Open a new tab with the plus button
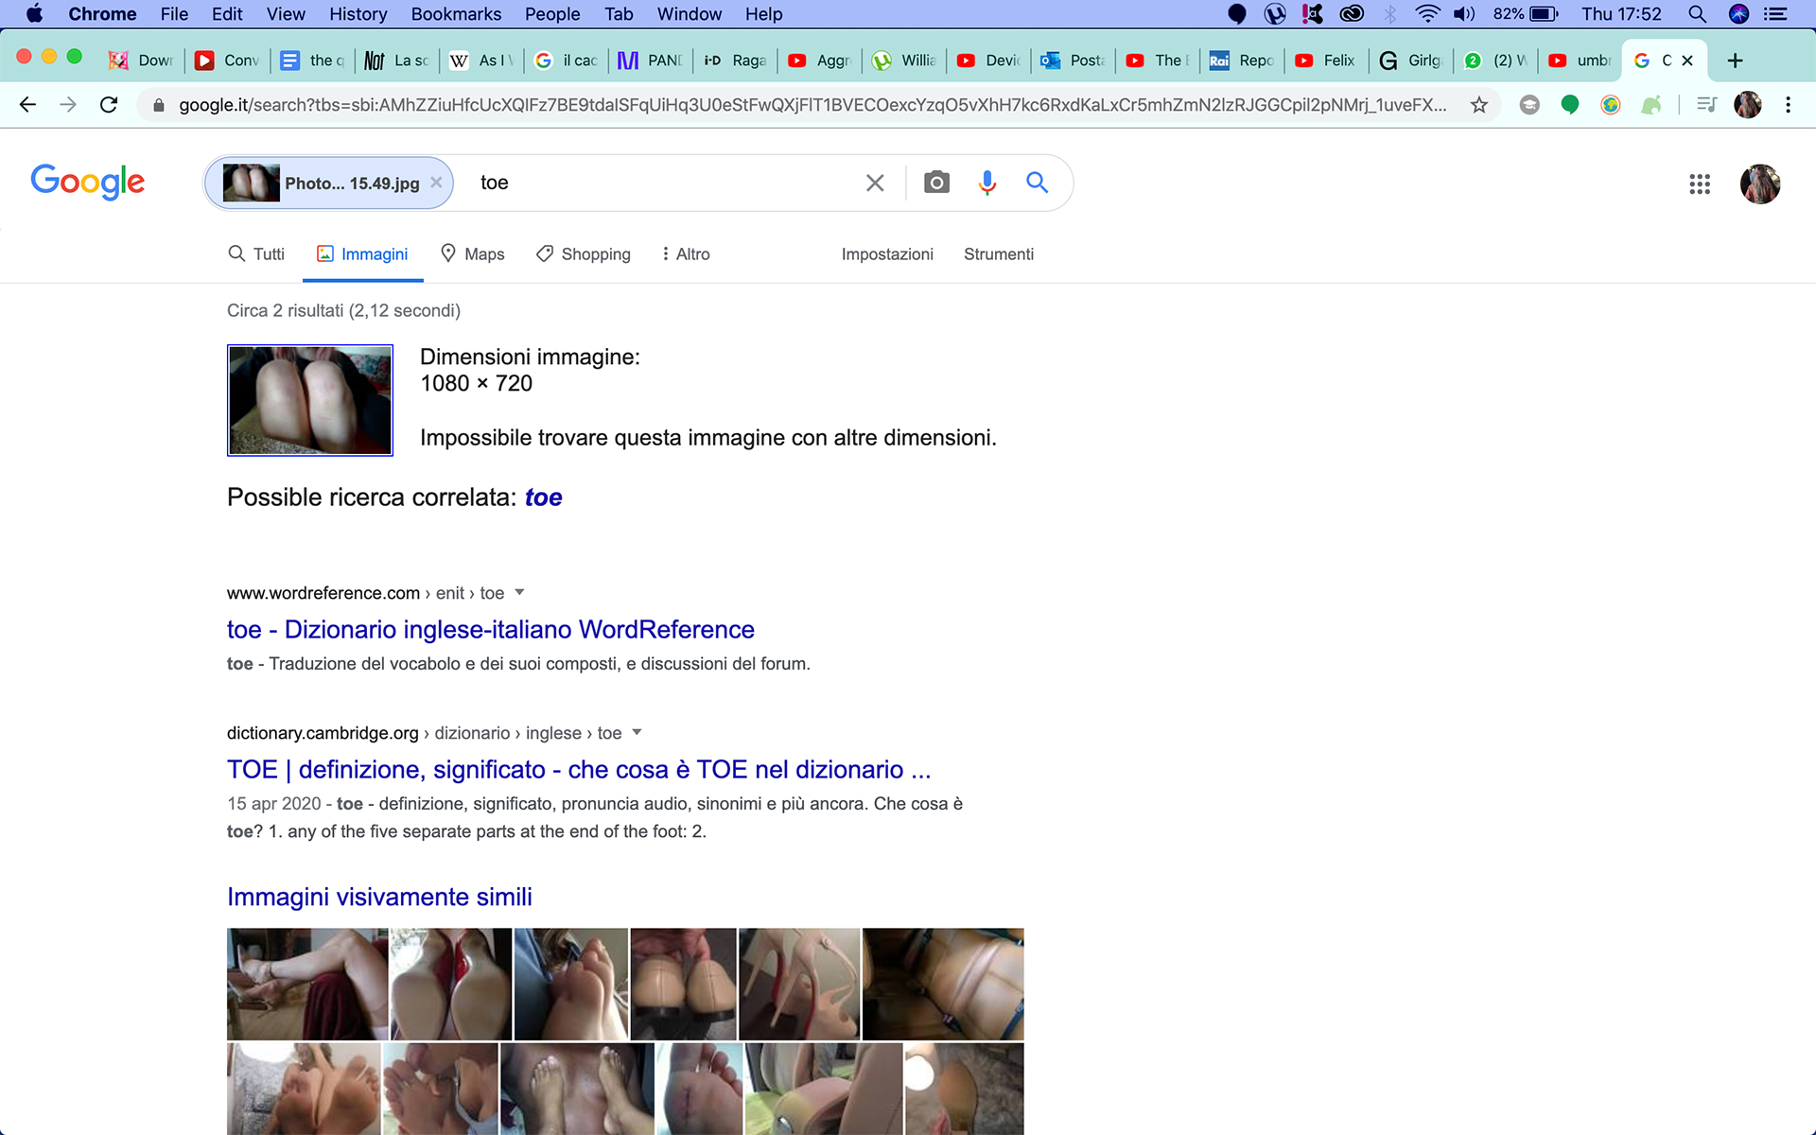This screenshot has height=1135, width=1816. [x=1735, y=61]
